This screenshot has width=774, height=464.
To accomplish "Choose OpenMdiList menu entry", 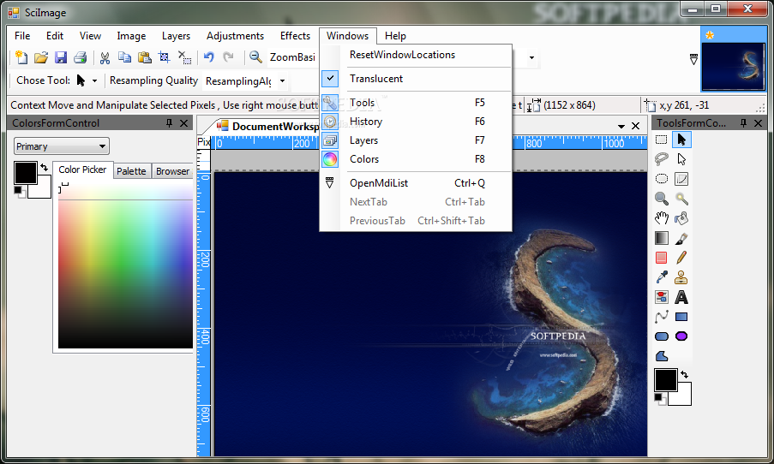I will (416, 183).
